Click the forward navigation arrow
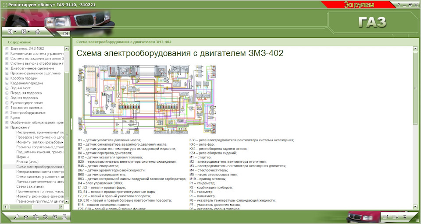 pyautogui.click(x=24, y=31)
